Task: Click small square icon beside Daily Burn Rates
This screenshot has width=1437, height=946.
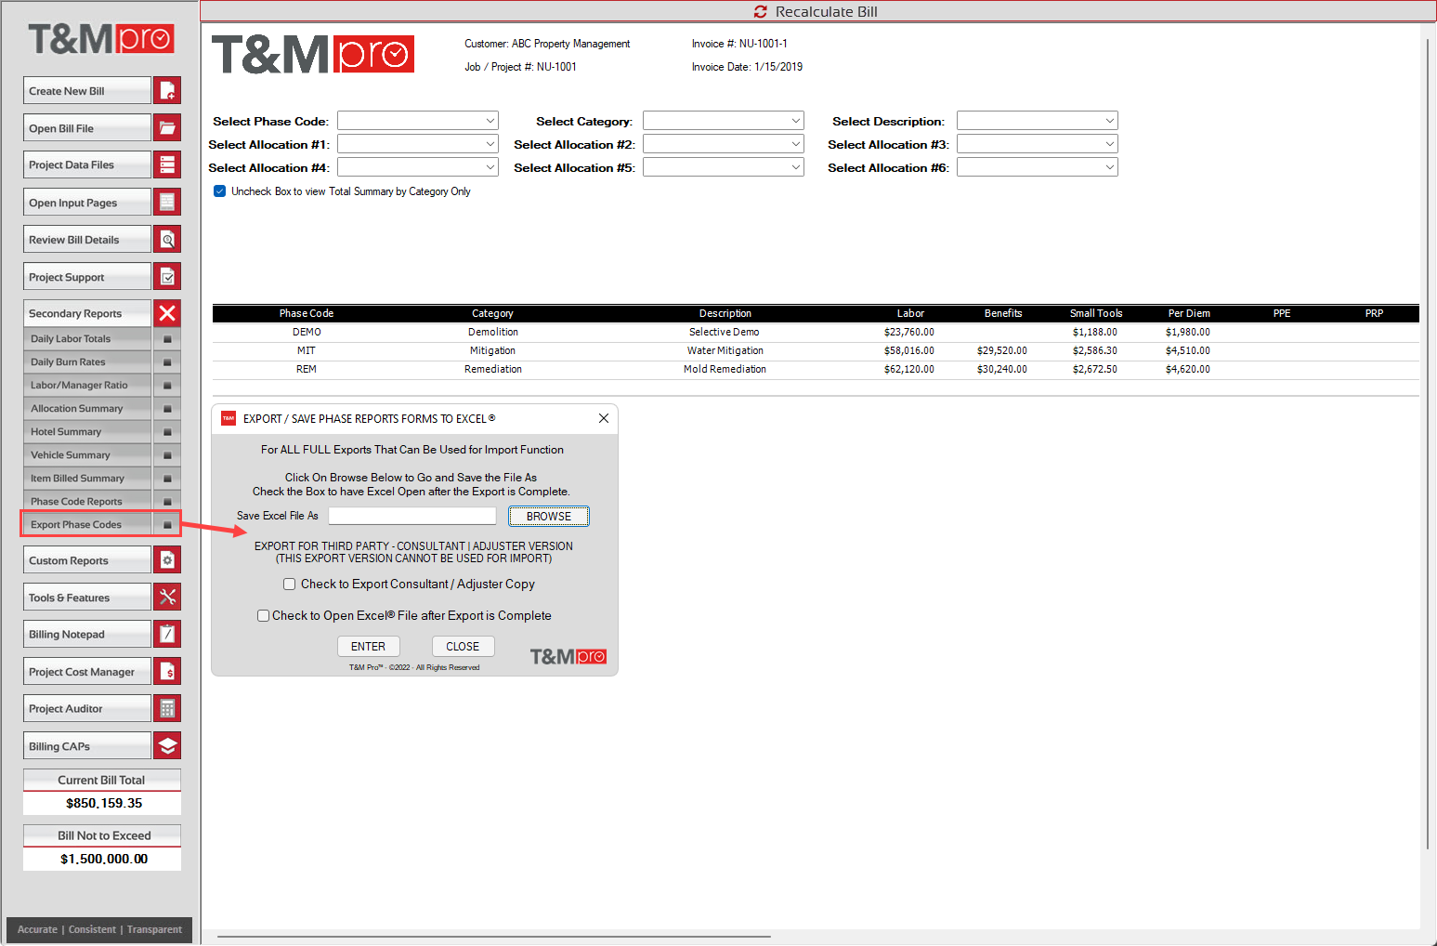Action: click(x=167, y=362)
